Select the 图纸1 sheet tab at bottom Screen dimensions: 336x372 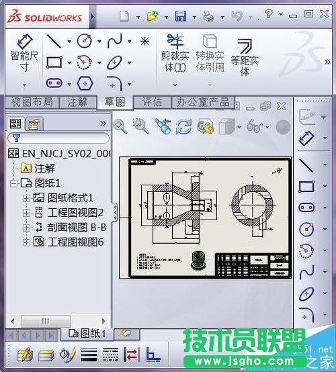tap(87, 334)
